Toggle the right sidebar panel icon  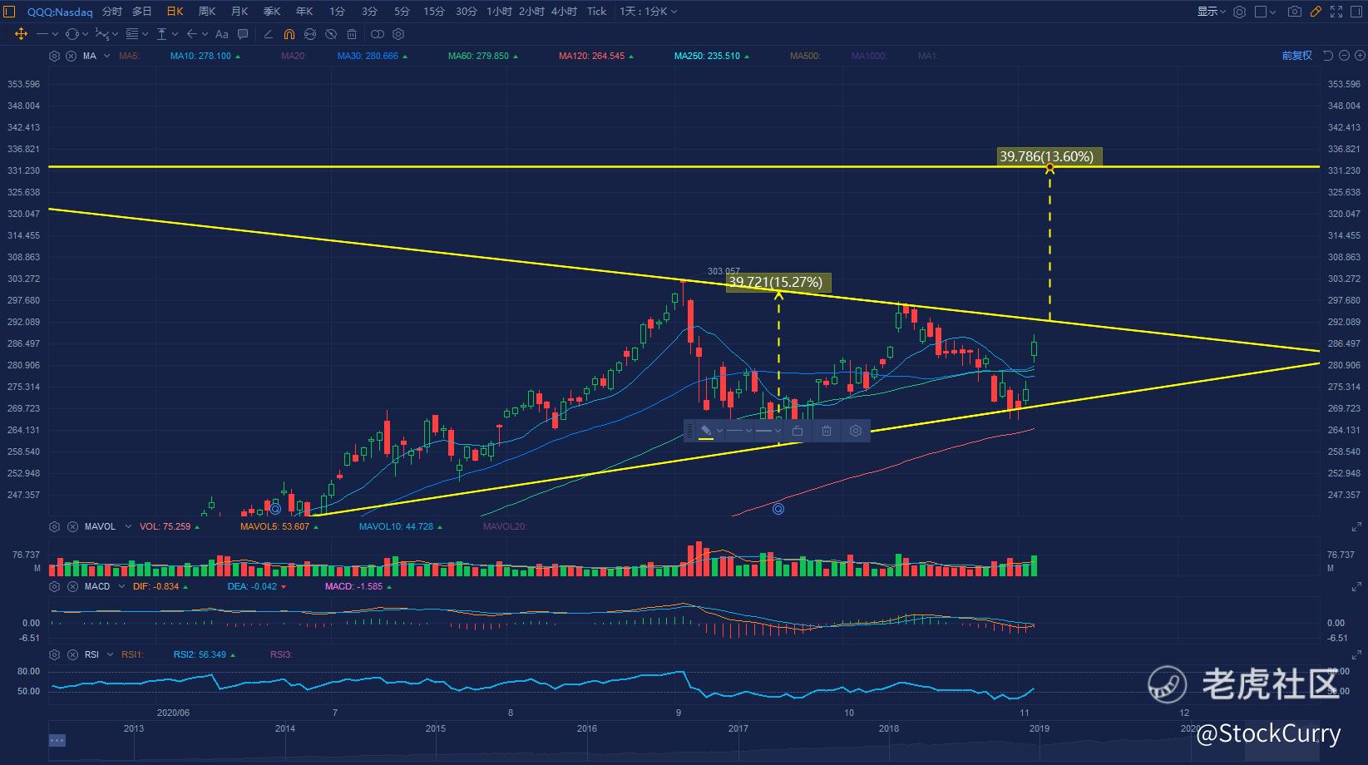point(1358,12)
